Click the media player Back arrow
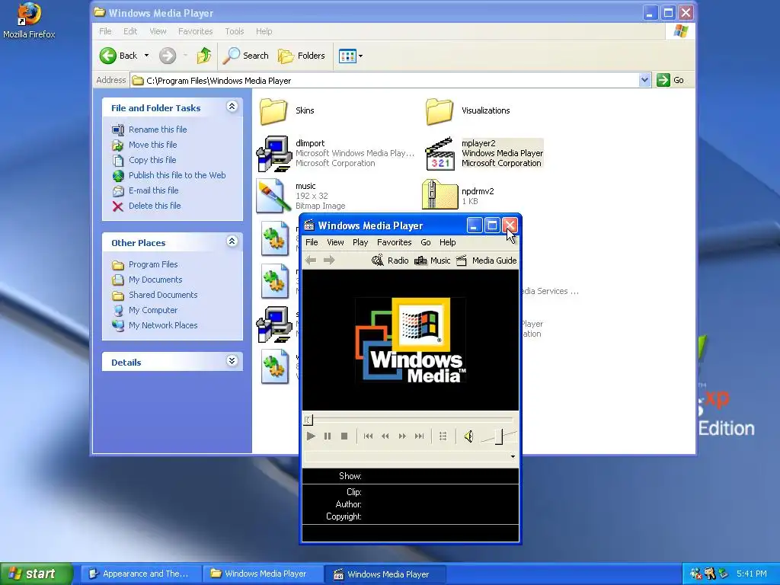 pyautogui.click(x=311, y=261)
